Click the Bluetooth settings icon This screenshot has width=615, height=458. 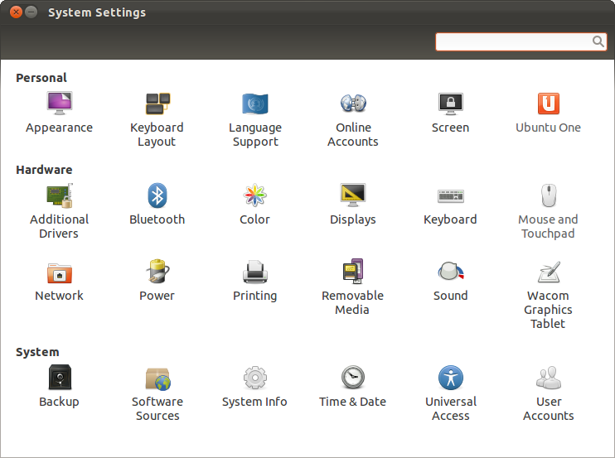(157, 196)
